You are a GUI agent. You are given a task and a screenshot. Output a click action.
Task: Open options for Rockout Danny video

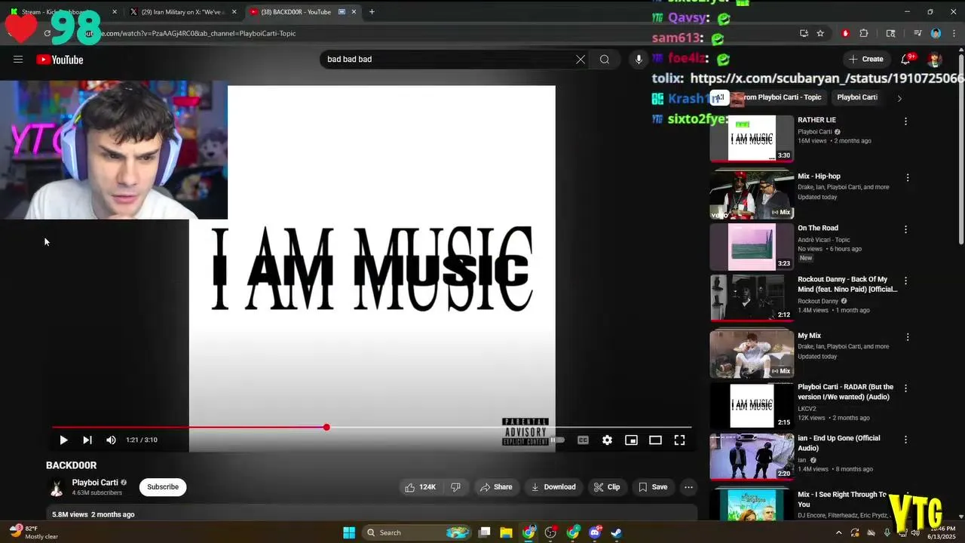[907, 281]
